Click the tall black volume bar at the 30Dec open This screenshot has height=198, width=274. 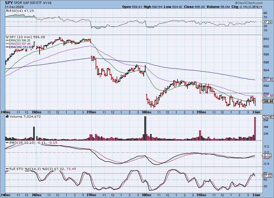tap(145, 128)
